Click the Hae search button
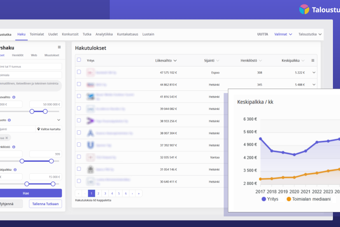This screenshot has width=340, height=227. tap(31, 193)
